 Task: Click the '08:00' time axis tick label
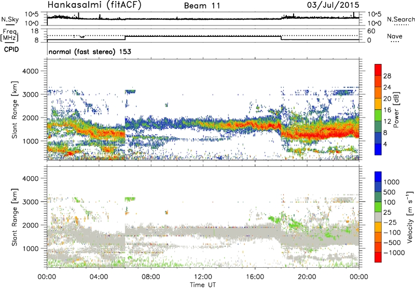(151, 277)
